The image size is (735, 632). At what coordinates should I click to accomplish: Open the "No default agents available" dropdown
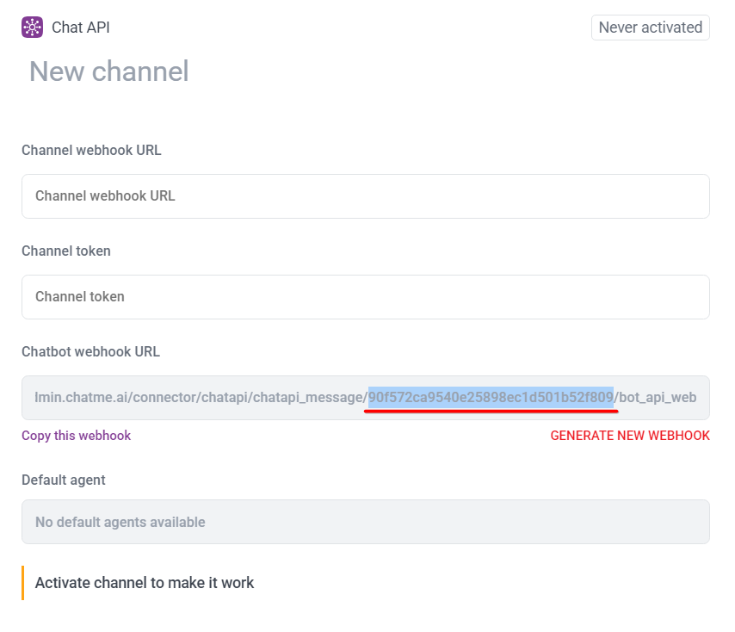coord(365,522)
